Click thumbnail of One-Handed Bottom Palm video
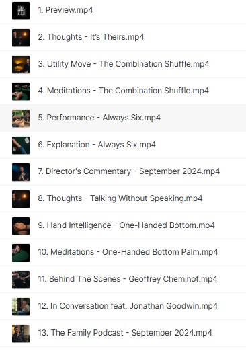 21,253
